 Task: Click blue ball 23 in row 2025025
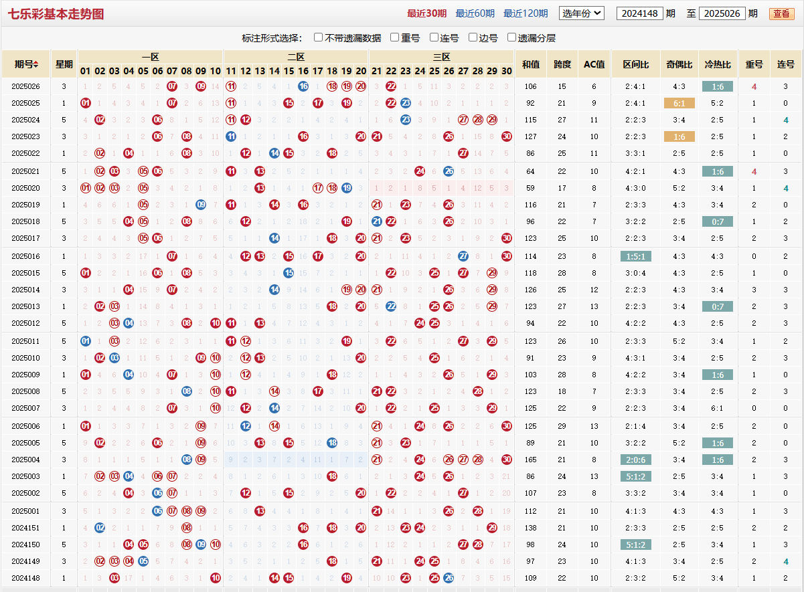(x=406, y=103)
